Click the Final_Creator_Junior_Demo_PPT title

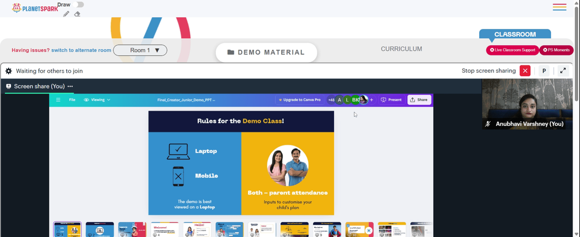[186, 100]
